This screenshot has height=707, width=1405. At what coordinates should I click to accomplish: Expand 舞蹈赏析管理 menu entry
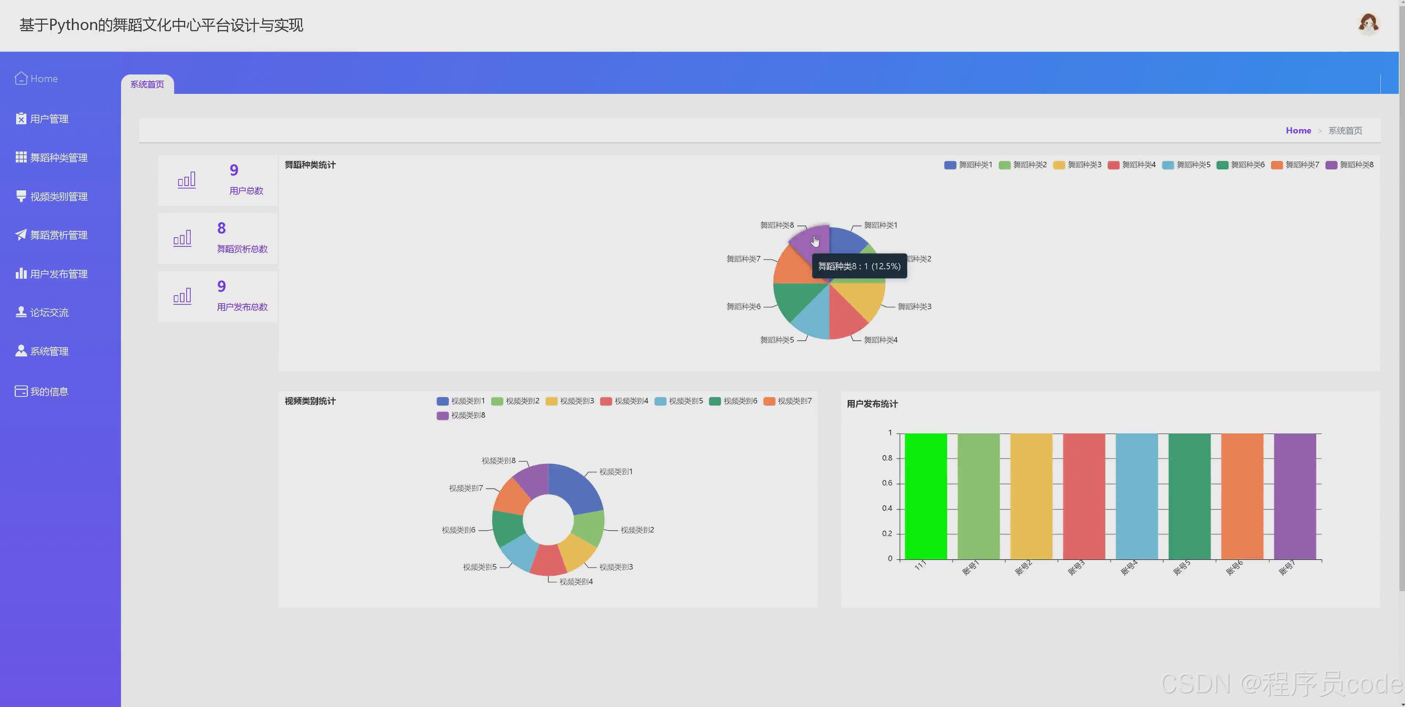pyautogui.click(x=58, y=235)
